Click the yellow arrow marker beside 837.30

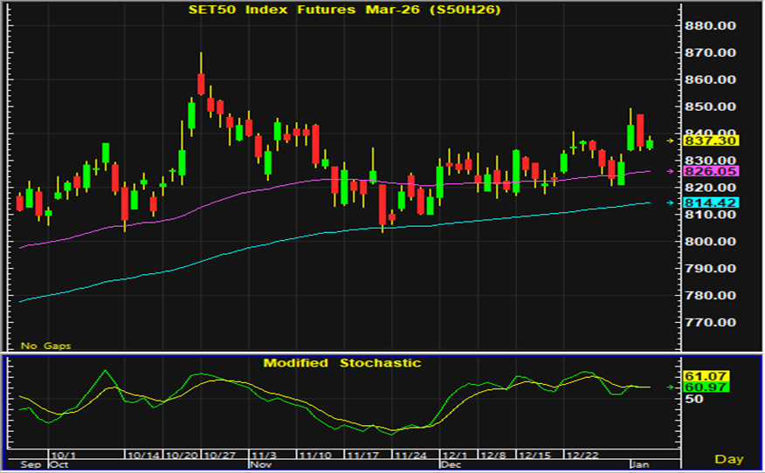(x=671, y=141)
